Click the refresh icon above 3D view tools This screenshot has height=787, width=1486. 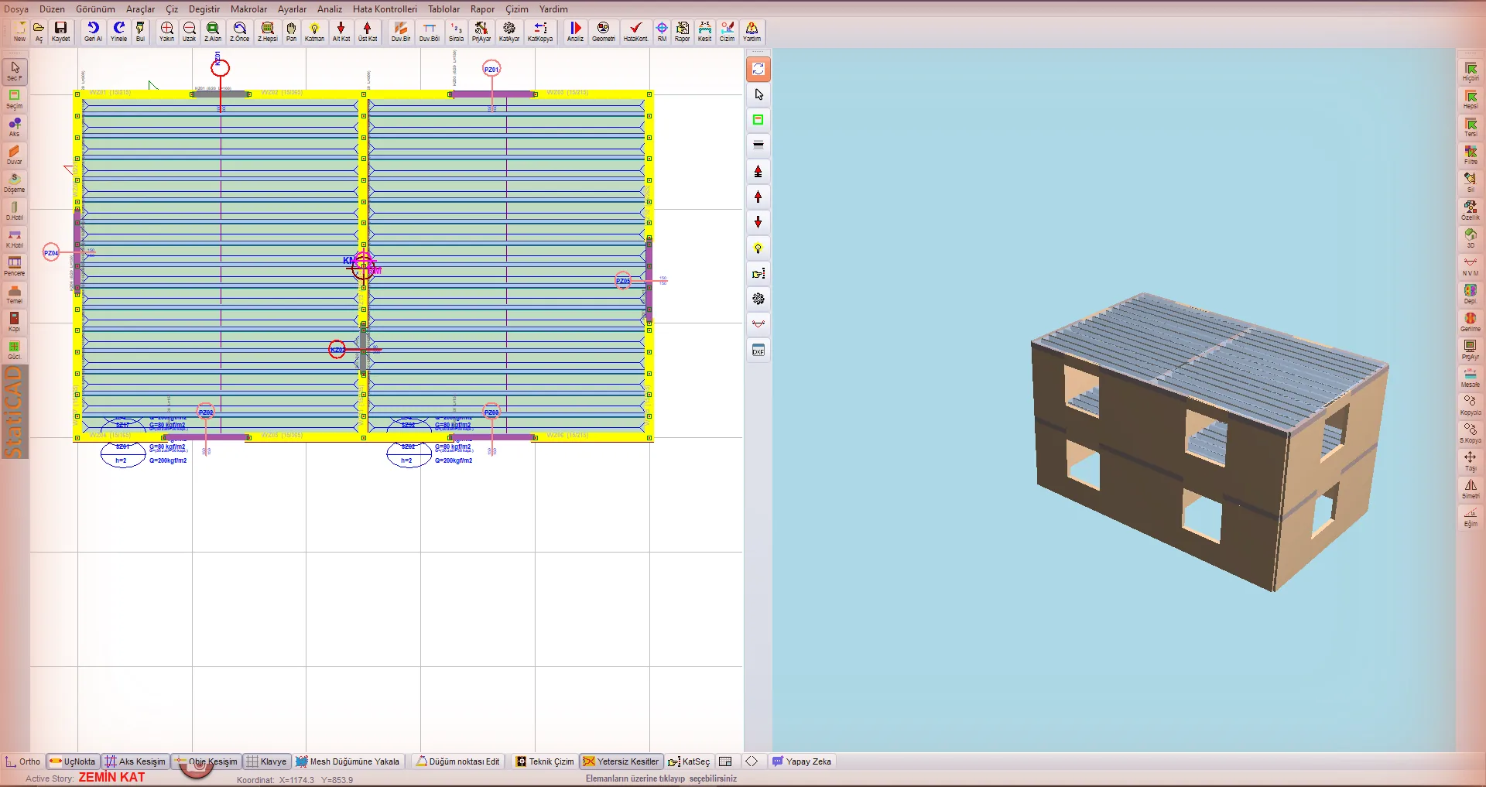pos(758,69)
